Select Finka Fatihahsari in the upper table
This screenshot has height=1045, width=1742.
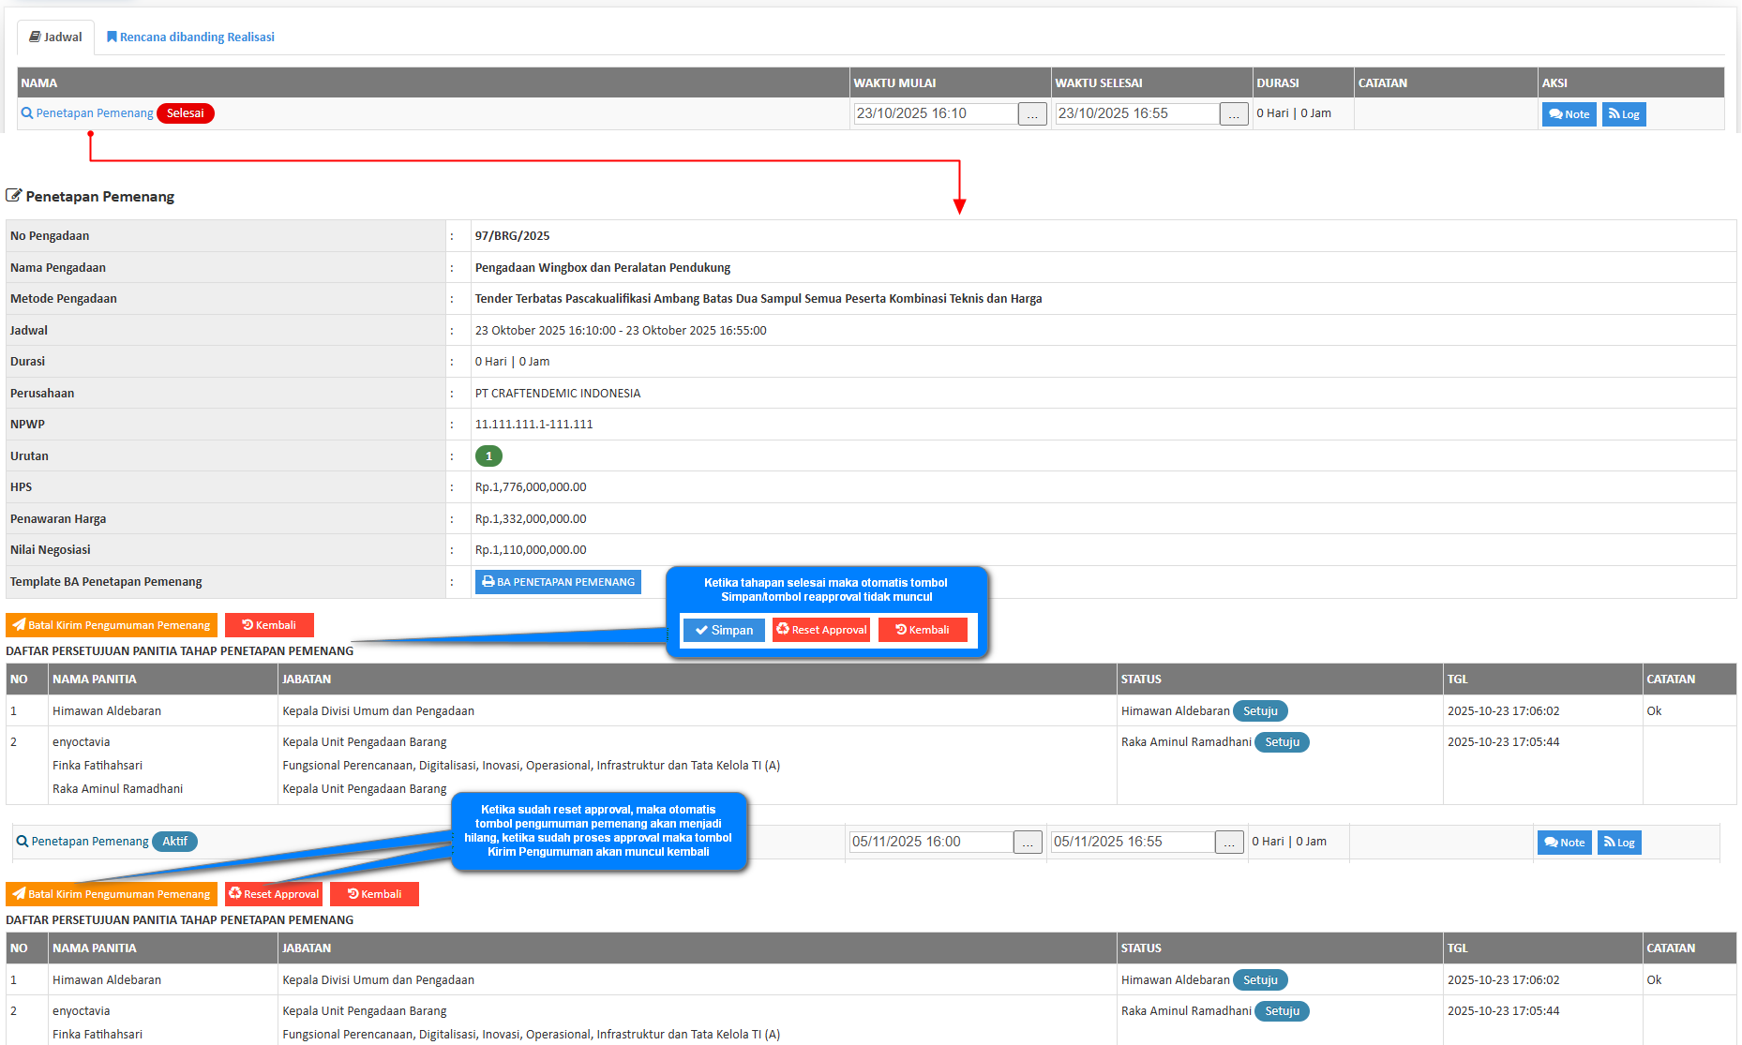pyautogui.click(x=98, y=766)
